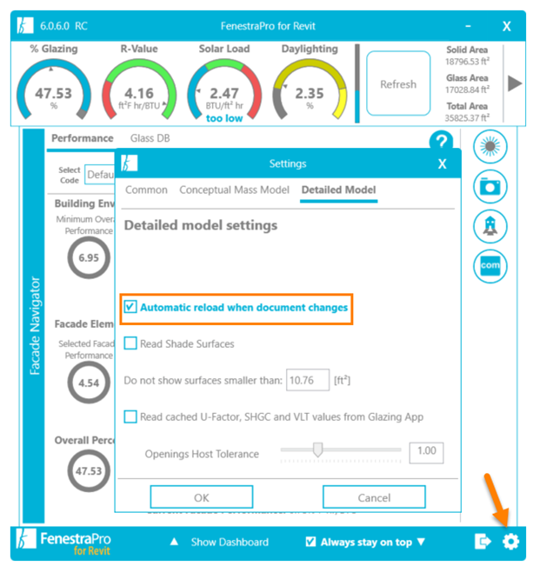This screenshot has height=566, width=533.
Task: Click the 4.54 facade performance ring
Action: point(89,383)
